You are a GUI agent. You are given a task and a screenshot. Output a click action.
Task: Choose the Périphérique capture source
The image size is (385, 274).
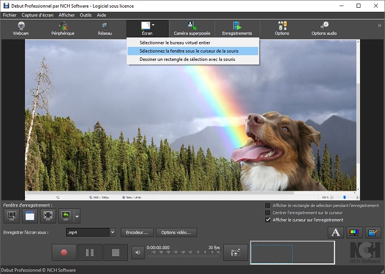[x=63, y=28]
